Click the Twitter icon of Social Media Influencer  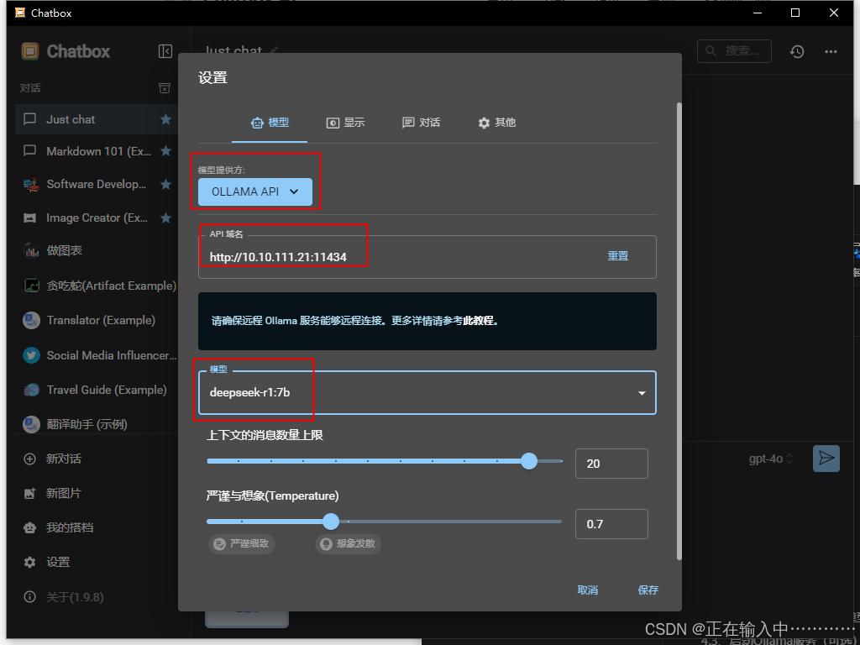click(x=31, y=355)
